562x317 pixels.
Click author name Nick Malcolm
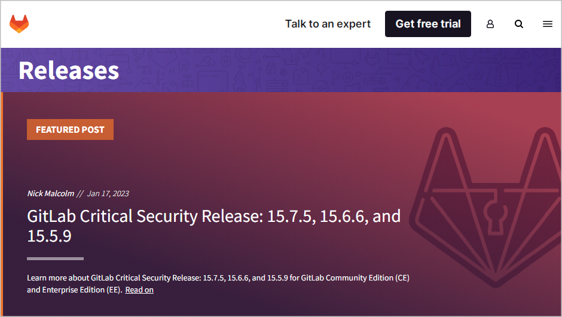tap(51, 194)
